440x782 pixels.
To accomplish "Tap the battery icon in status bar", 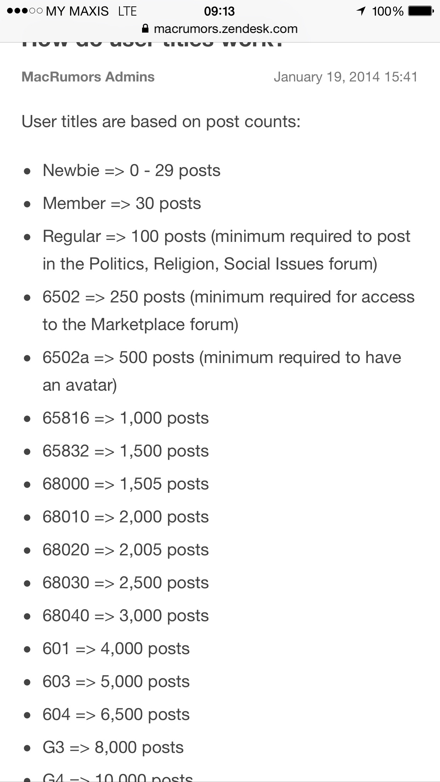I will 421,11.
